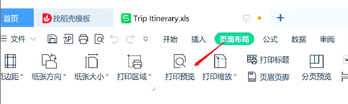This screenshot has width=348, height=104.
Task: Click the Save icon in quick toolbar
Action: click(52, 39)
